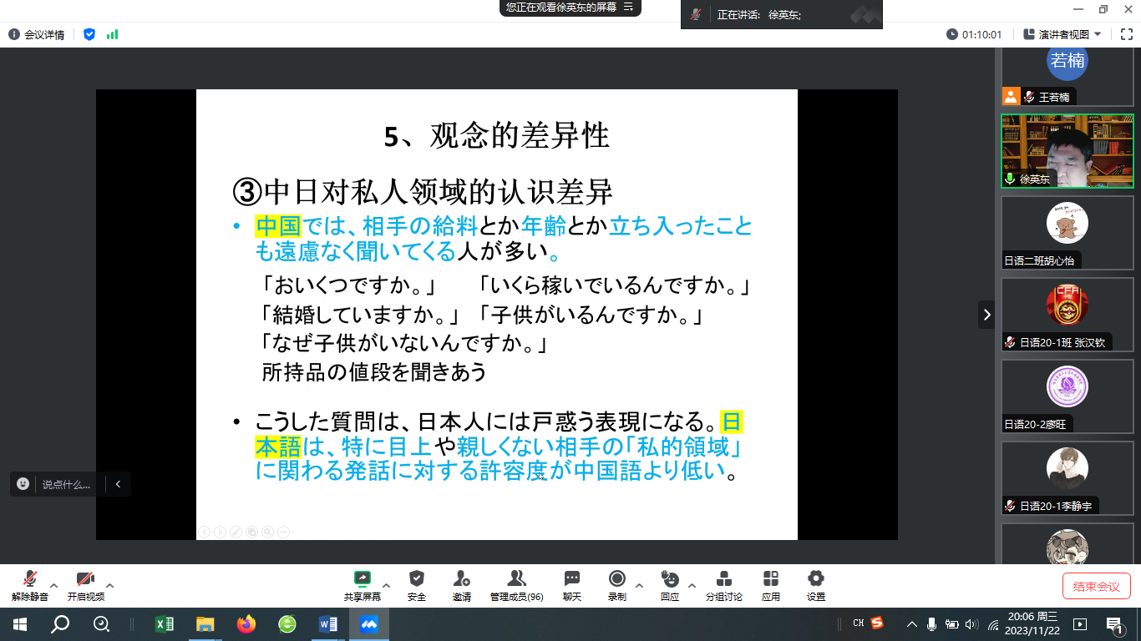Click the red 结束会议 (End Meeting) button
This screenshot has height=641, width=1141.
click(x=1096, y=586)
